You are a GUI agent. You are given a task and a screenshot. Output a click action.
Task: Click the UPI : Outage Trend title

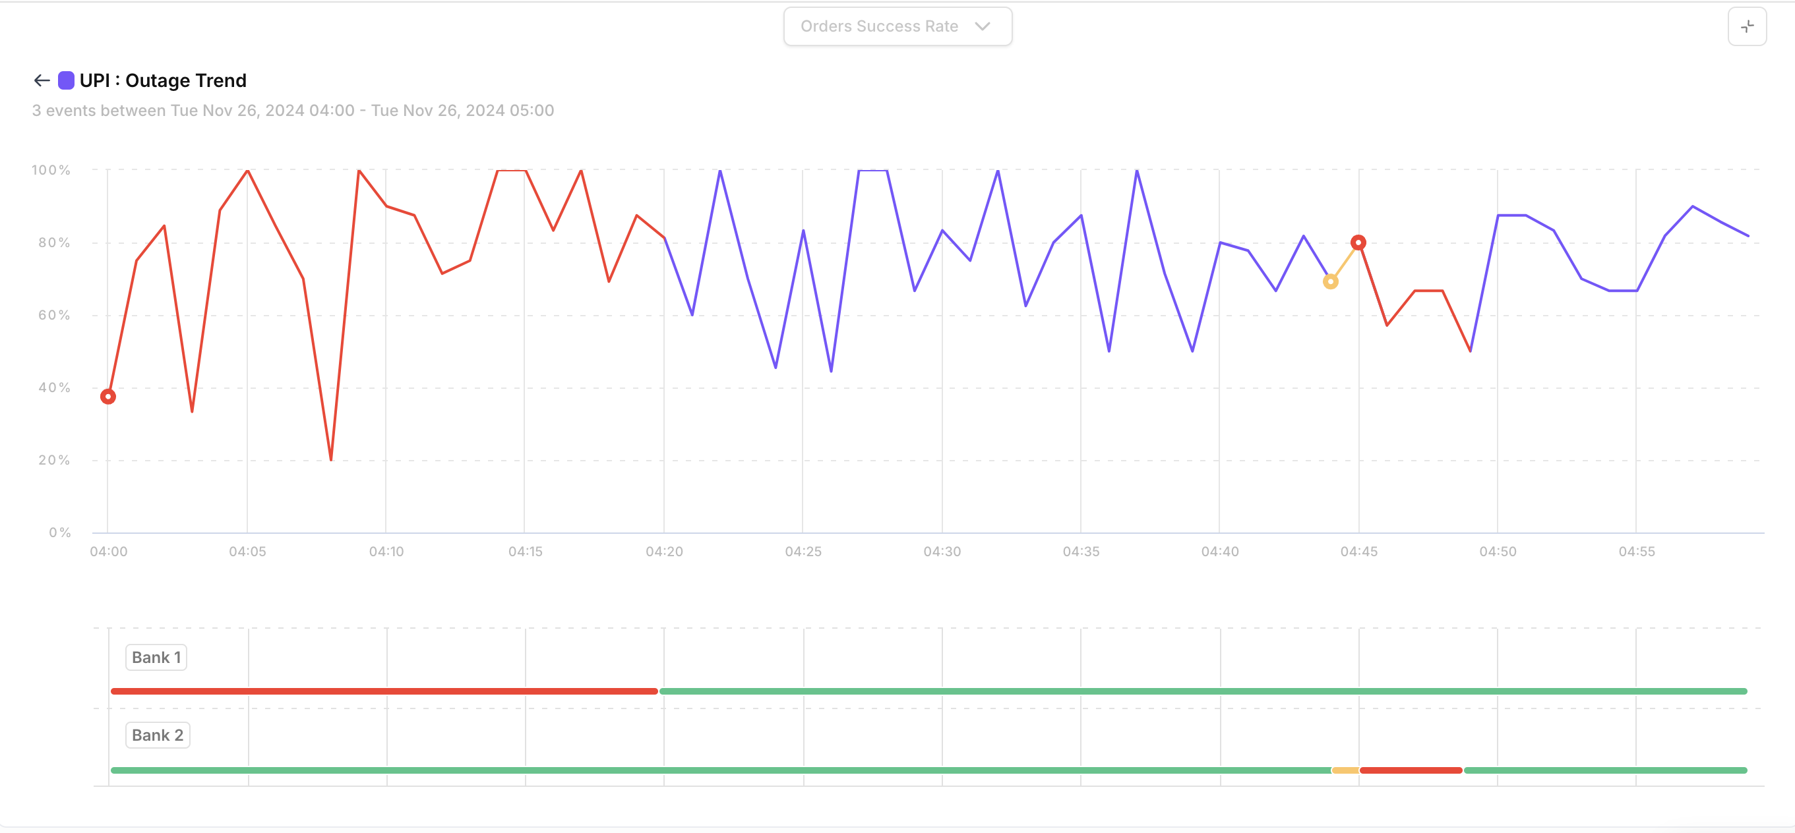click(162, 81)
